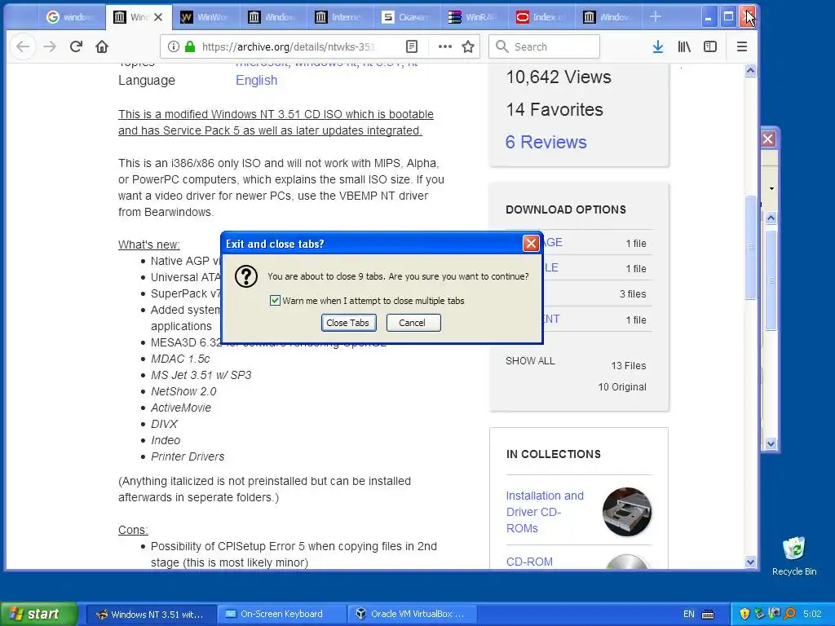Select the Recycle Bin desktop icon
This screenshot has width=835, height=626.
click(x=794, y=556)
